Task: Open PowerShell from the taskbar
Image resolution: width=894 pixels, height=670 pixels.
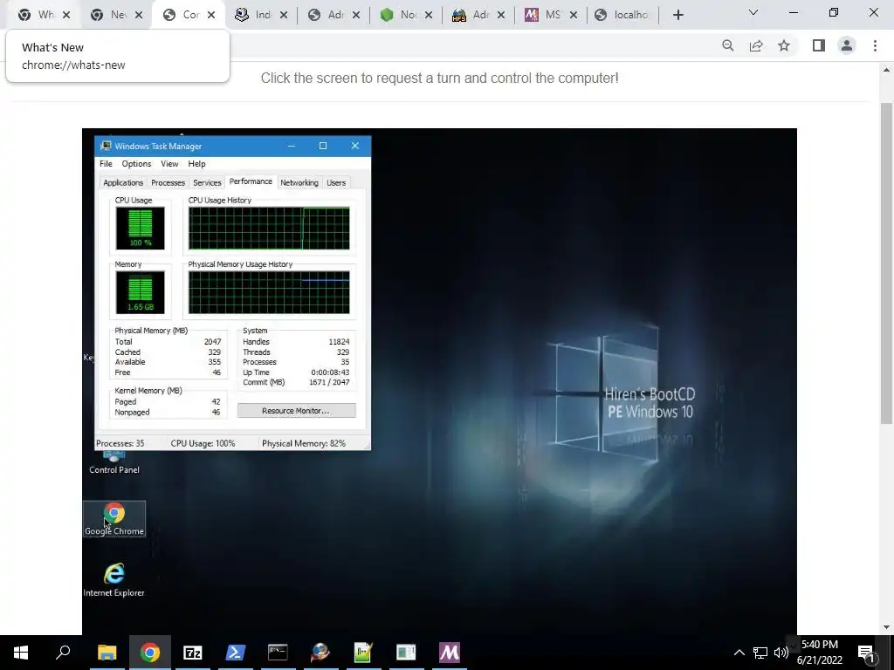Action: (x=236, y=653)
